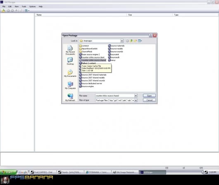Expand the File name dropdown arrow

coord(136,96)
